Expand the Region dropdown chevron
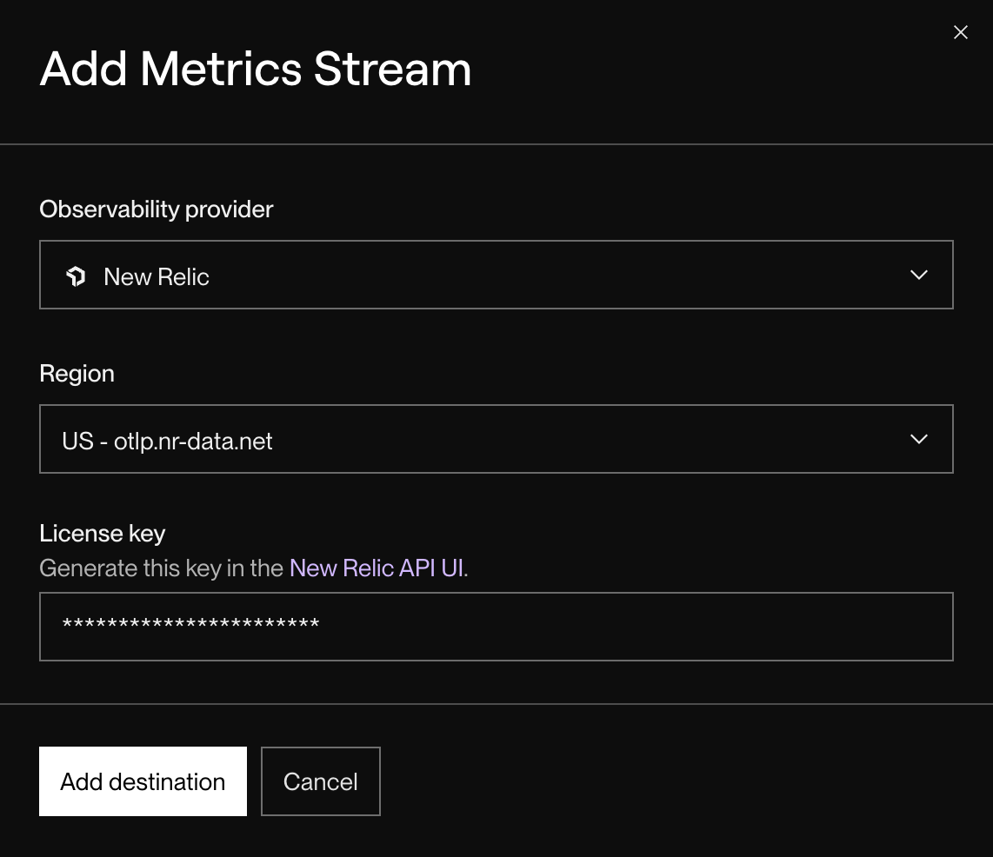The height and width of the screenshot is (857, 993). pos(919,439)
